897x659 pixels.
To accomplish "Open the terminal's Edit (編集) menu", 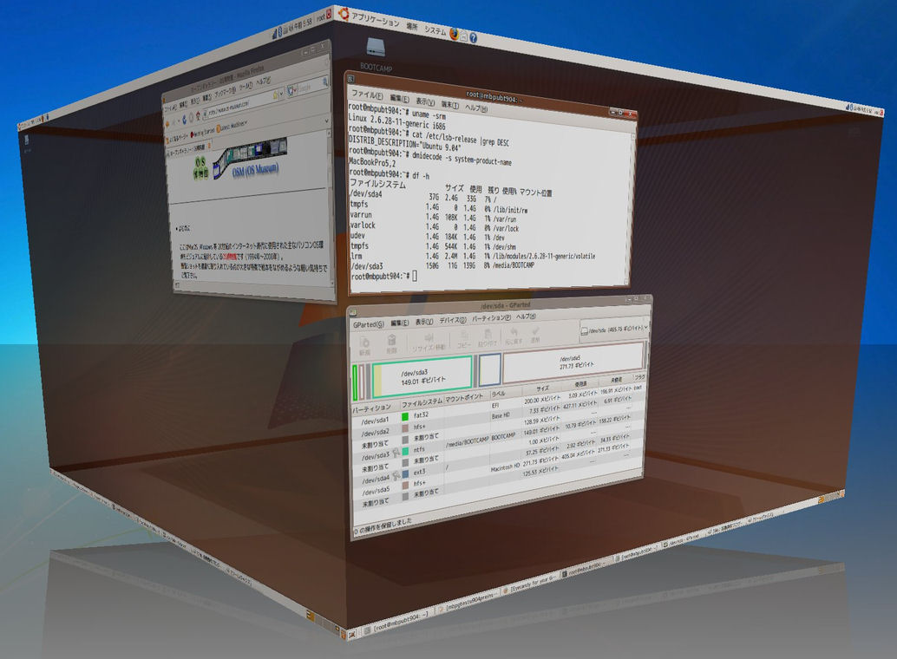I will click(399, 98).
